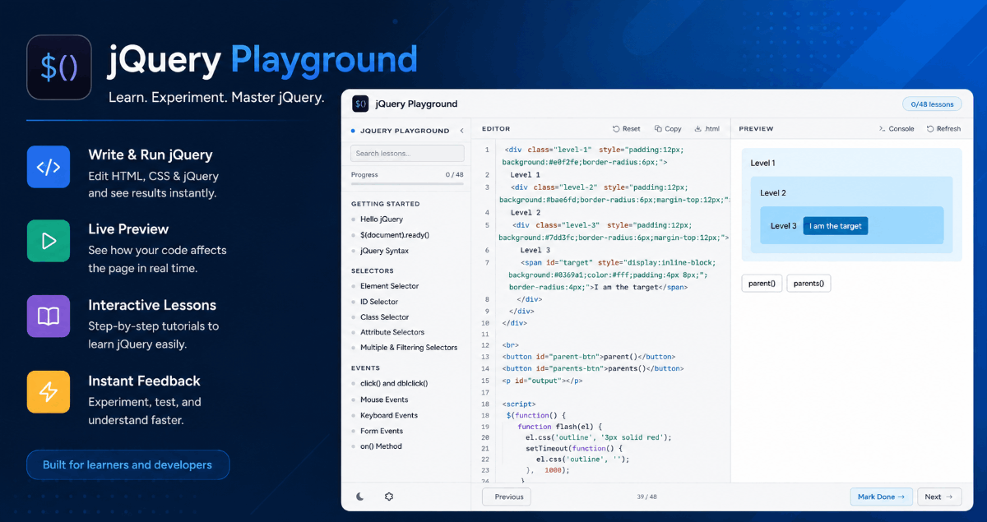Click 'Learn. Experiment. Master jQuery.' tagline

(x=217, y=98)
